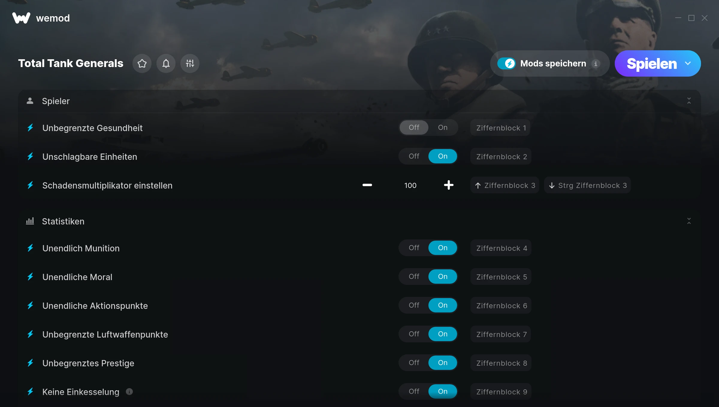Open the mod settings sliders icon
719x407 pixels.
coord(190,63)
